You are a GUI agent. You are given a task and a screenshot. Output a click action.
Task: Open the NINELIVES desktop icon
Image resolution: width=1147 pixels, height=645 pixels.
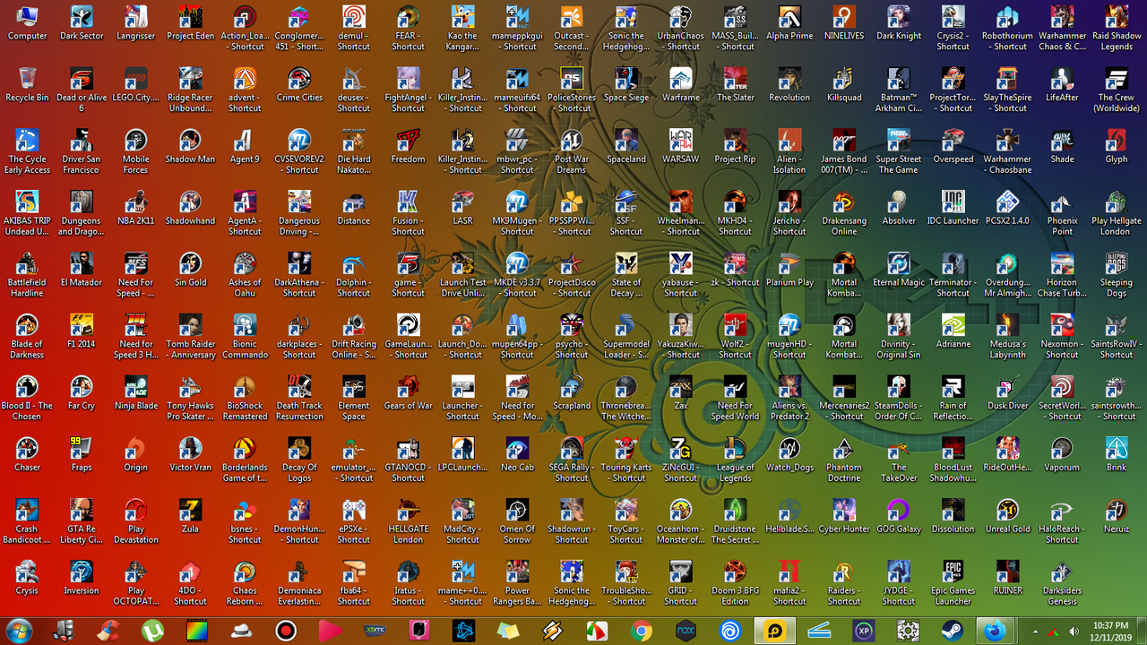tap(844, 23)
